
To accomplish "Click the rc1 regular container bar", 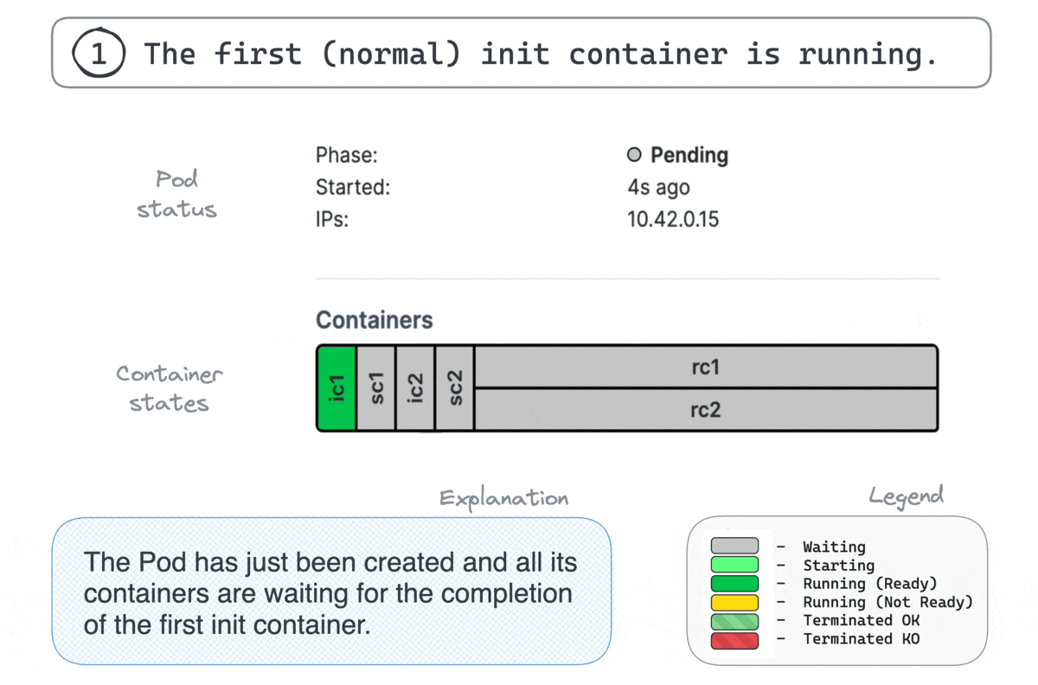I will coord(706,368).
